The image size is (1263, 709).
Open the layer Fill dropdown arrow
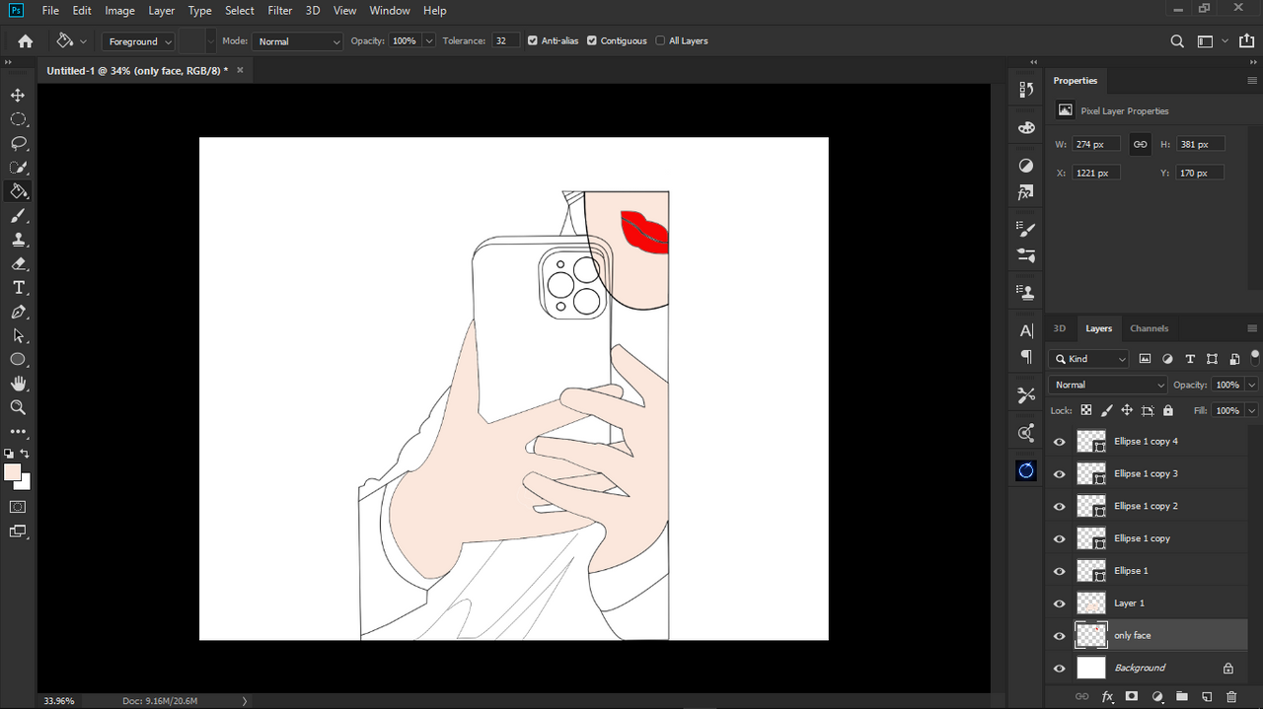coord(1252,410)
